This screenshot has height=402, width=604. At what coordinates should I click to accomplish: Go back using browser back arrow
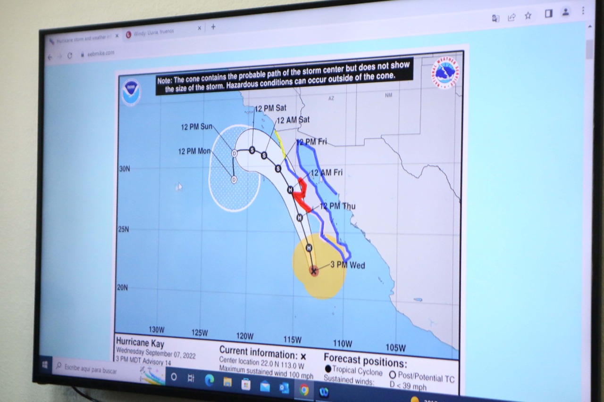pos(50,57)
